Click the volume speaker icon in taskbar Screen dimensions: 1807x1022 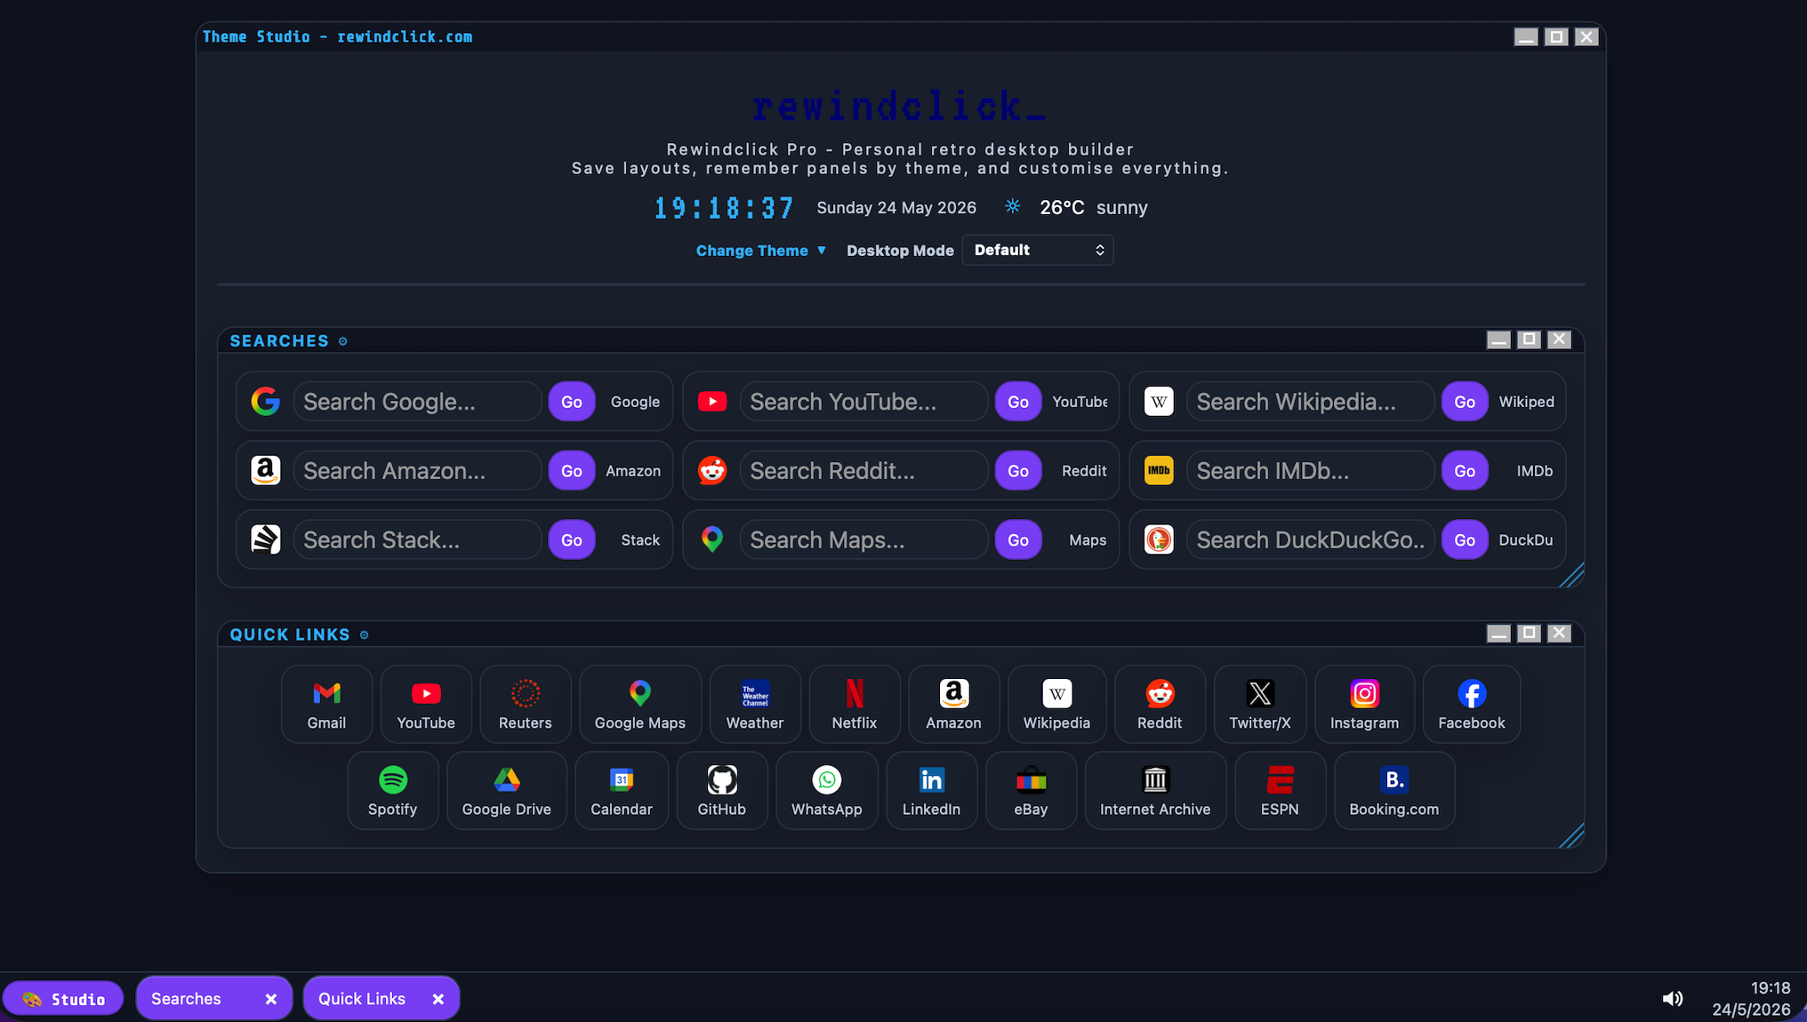pyautogui.click(x=1673, y=999)
